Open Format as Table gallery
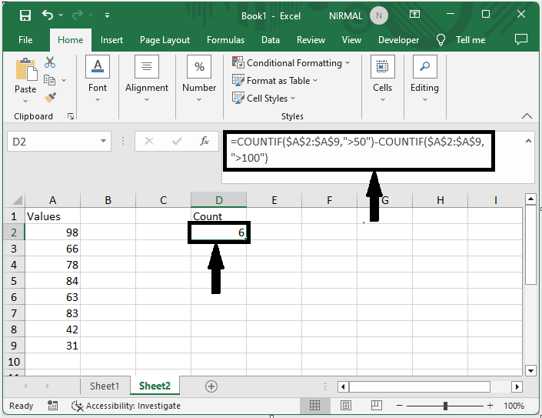 tap(274, 81)
